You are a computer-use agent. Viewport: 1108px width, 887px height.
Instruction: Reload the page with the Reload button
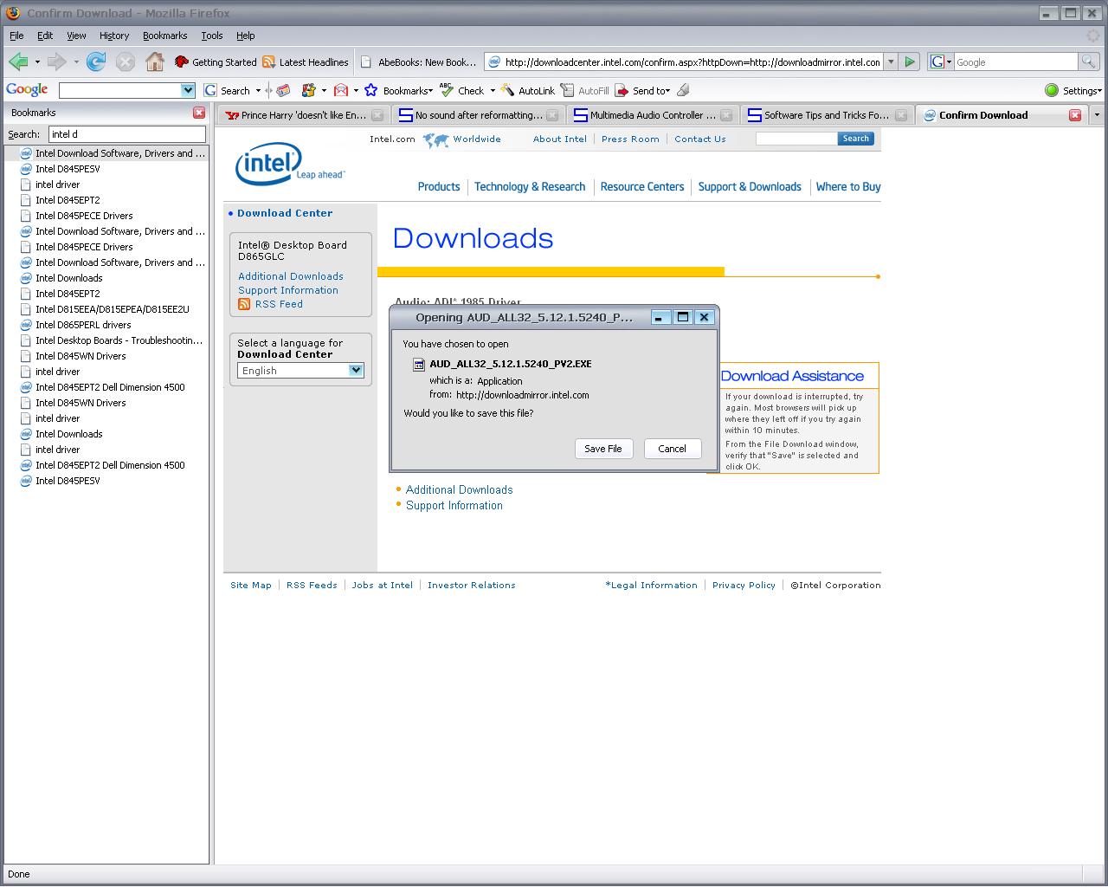pyautogui.click(x=96, y=62)
